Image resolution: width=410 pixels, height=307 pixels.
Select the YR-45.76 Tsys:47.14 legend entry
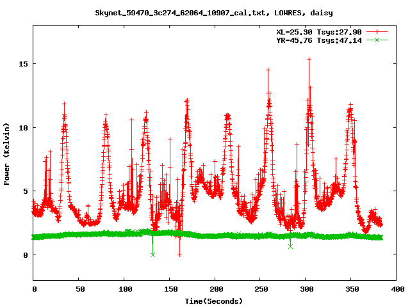[x=332, y=40]
